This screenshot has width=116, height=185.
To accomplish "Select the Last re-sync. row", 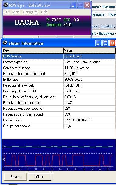I will coord(59,120).
